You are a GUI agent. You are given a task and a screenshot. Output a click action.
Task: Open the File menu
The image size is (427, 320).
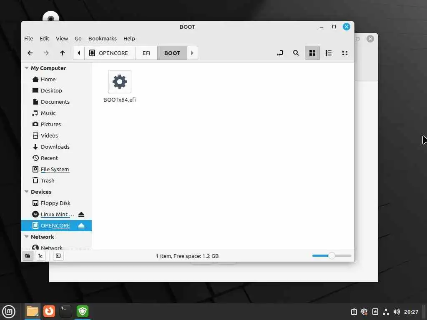(x=29, y=39)
